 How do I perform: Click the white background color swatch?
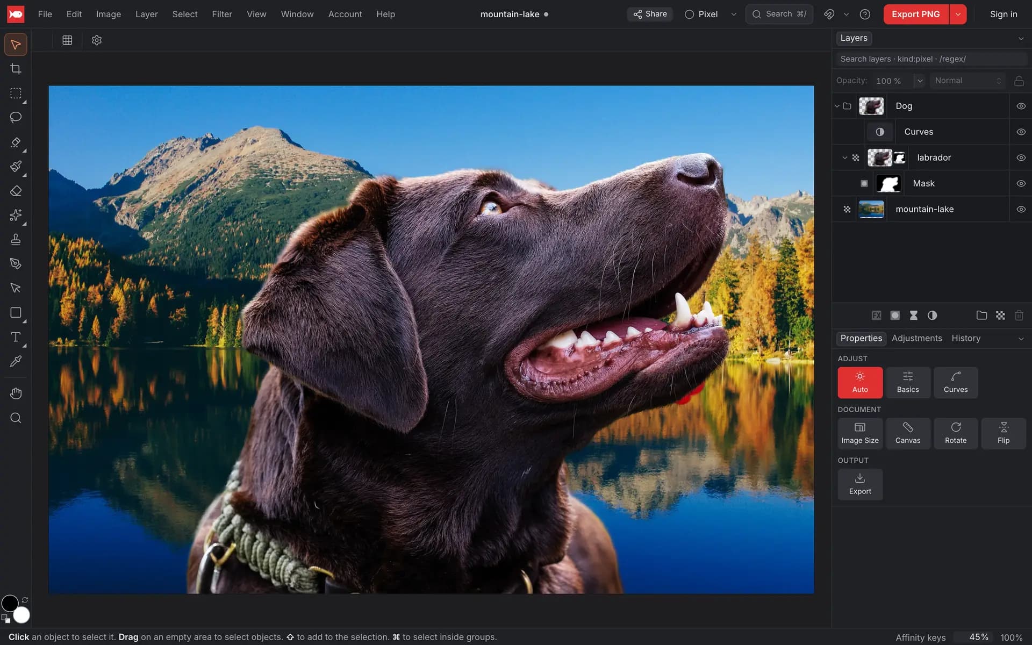21,615
